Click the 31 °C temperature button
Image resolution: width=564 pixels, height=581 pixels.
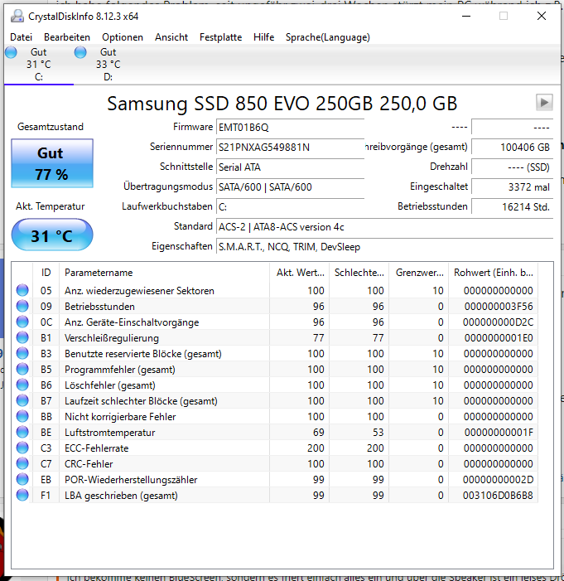tap(52, 235)
